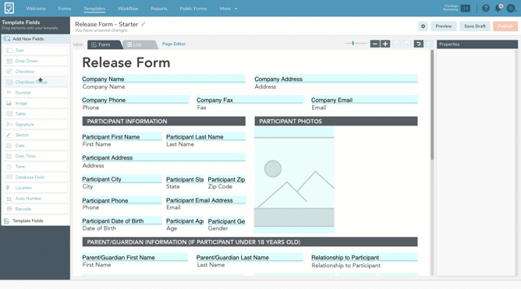
Task: Expand the Template Fields section at sidebar bottom
Action: pyautogui.click(x=35, y=220)
